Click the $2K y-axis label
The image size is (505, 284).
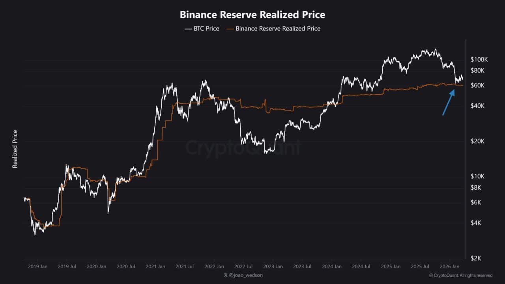(476, 258)
